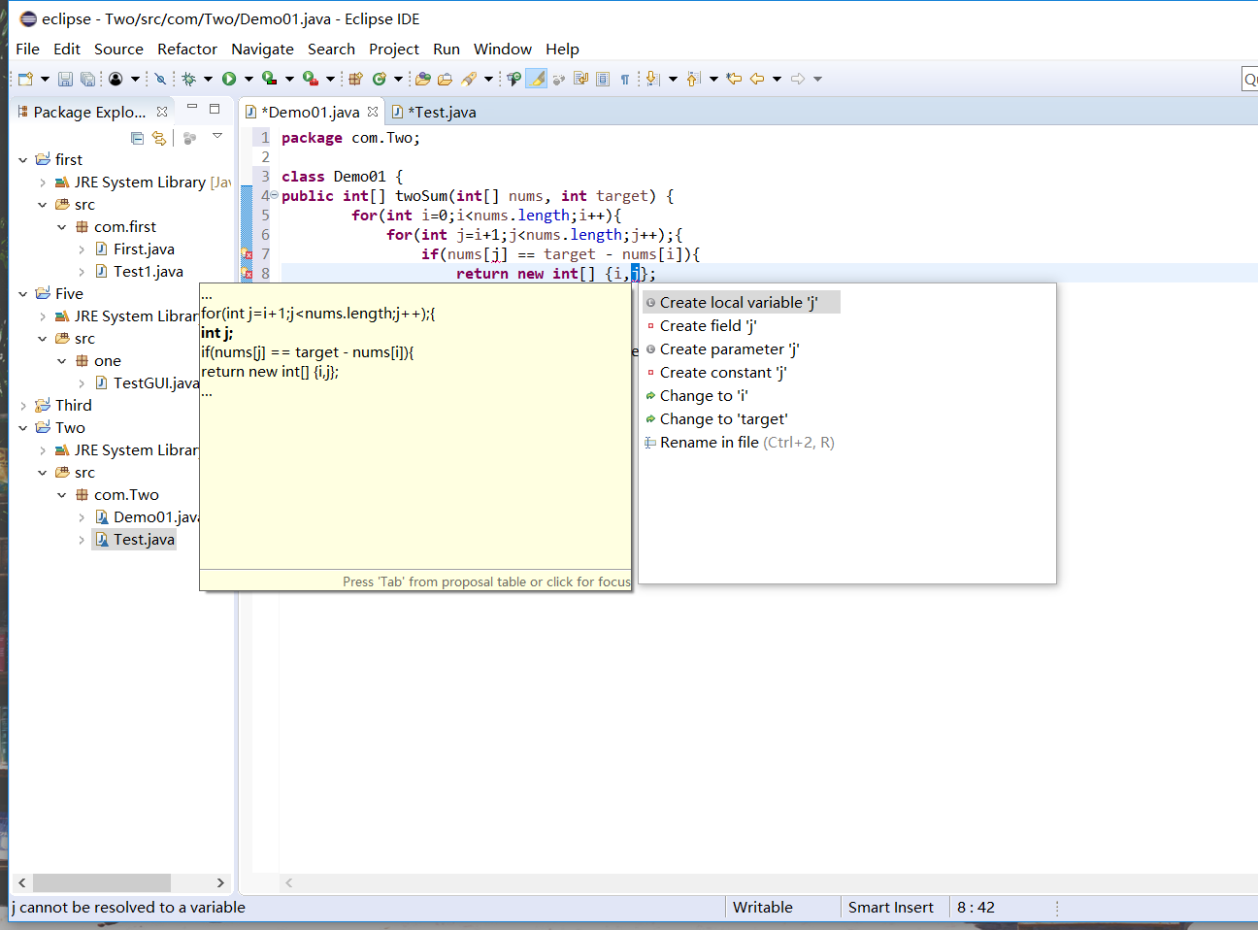Image resolution: width=1258 pixels, height=930 pixels.
Task: Switch to the *Demo01.java editor tab
Action: [x=311, y=112]
